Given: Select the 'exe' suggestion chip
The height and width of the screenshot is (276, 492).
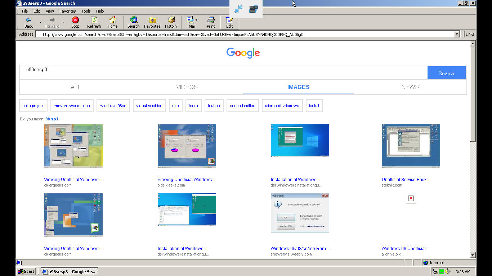Looking at the screenshot, I should point(175,106).
